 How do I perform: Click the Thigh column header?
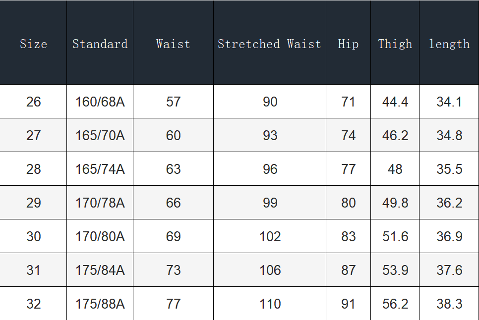click(x=395, y=44)
